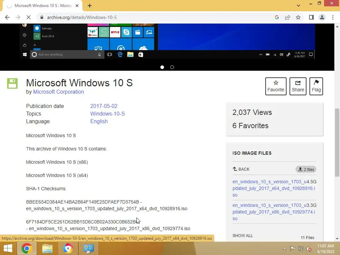This screenshot has height=255, width=340.
Task: Download the x64 dvd 10928916 iso
Action: (274, 188)
